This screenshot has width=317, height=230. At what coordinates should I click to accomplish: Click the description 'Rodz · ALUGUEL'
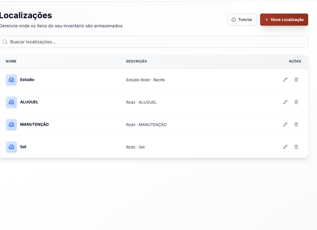tap(141, 102)
